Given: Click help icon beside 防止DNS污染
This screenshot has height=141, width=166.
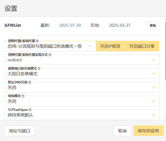Looking at the screenshot, I should point(30,82).
